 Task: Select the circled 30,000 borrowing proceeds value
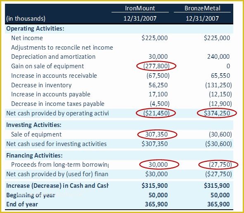(x=158, y=165)
